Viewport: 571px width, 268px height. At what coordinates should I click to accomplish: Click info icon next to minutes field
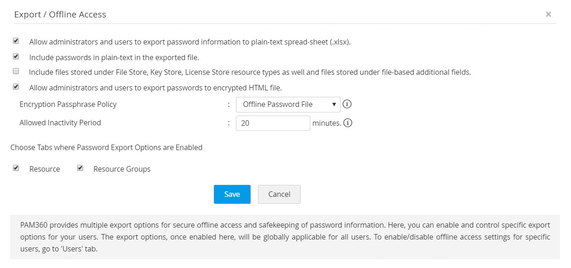click(348, 123)
